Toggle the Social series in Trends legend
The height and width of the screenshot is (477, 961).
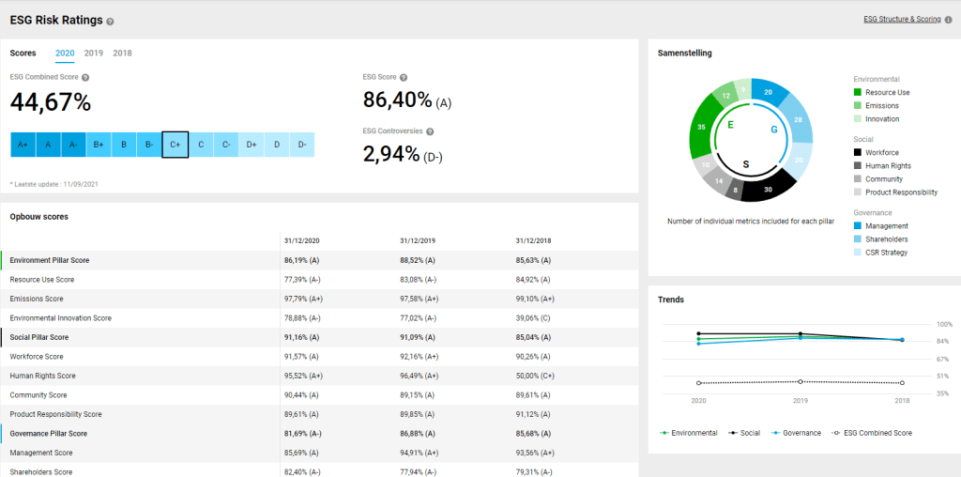pos(744,433)
